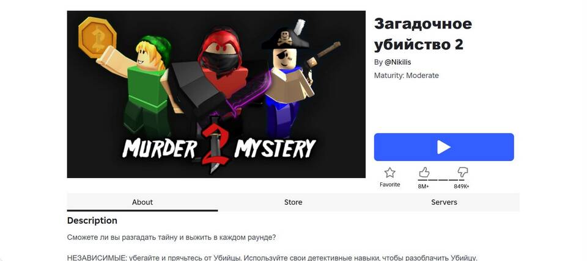The width and height of the screenshot is (587, 261).
Task: Click the white play triangle icon
Action: [x=444, y=147]
